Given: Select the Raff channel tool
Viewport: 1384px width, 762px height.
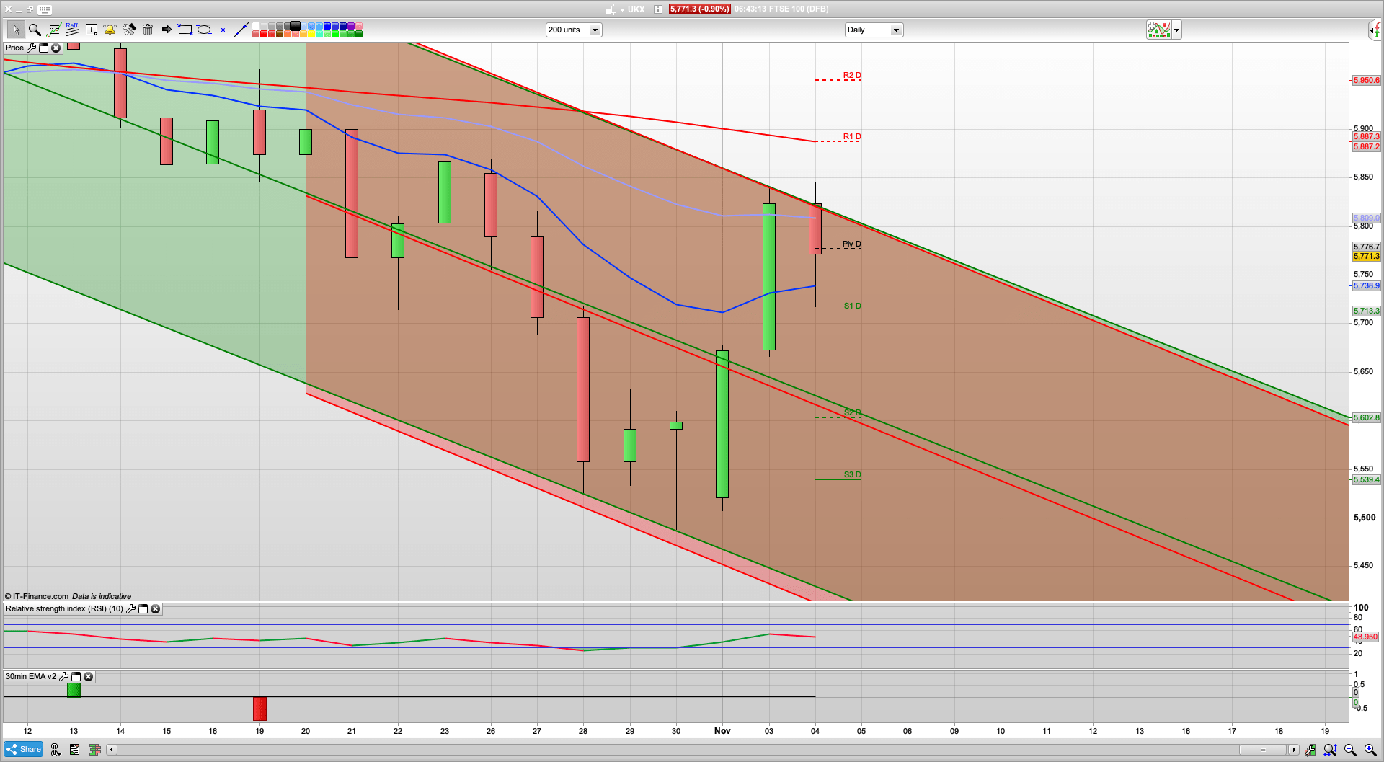Looking at the screenshot, I should 71,30.
